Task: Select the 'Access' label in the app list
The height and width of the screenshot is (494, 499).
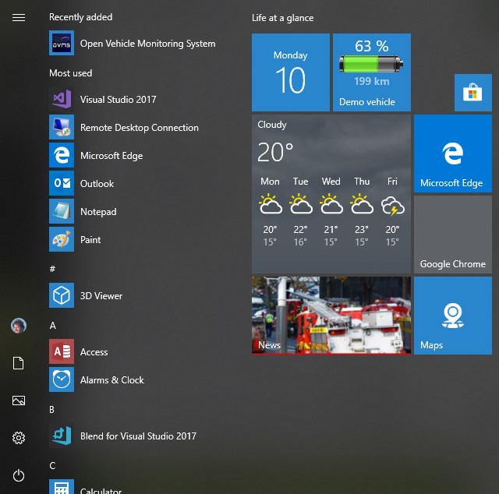Action: (x=94, y=352)
